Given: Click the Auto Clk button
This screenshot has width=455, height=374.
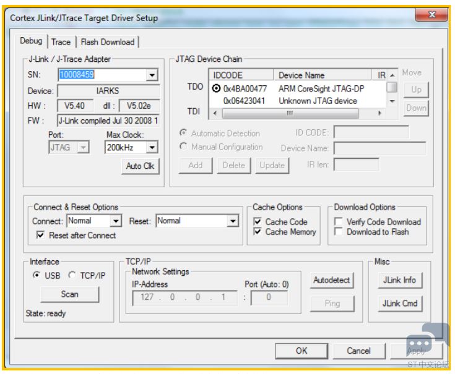Looking at the screenshot, I should 141,166.
